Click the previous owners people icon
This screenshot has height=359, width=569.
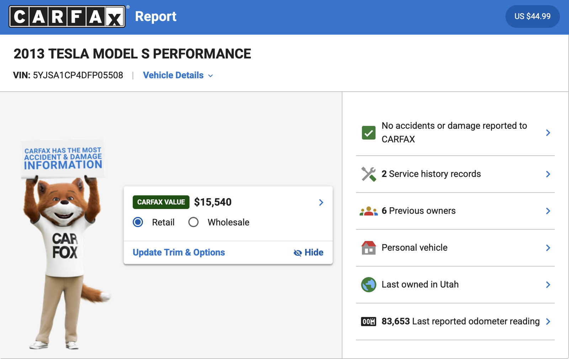(x=368, y=211)
